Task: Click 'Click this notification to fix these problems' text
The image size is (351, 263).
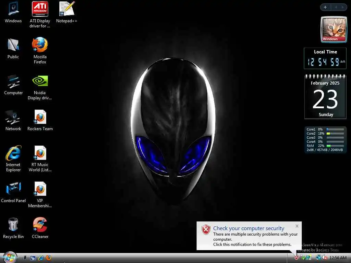Action: click(x=252, y=245)
